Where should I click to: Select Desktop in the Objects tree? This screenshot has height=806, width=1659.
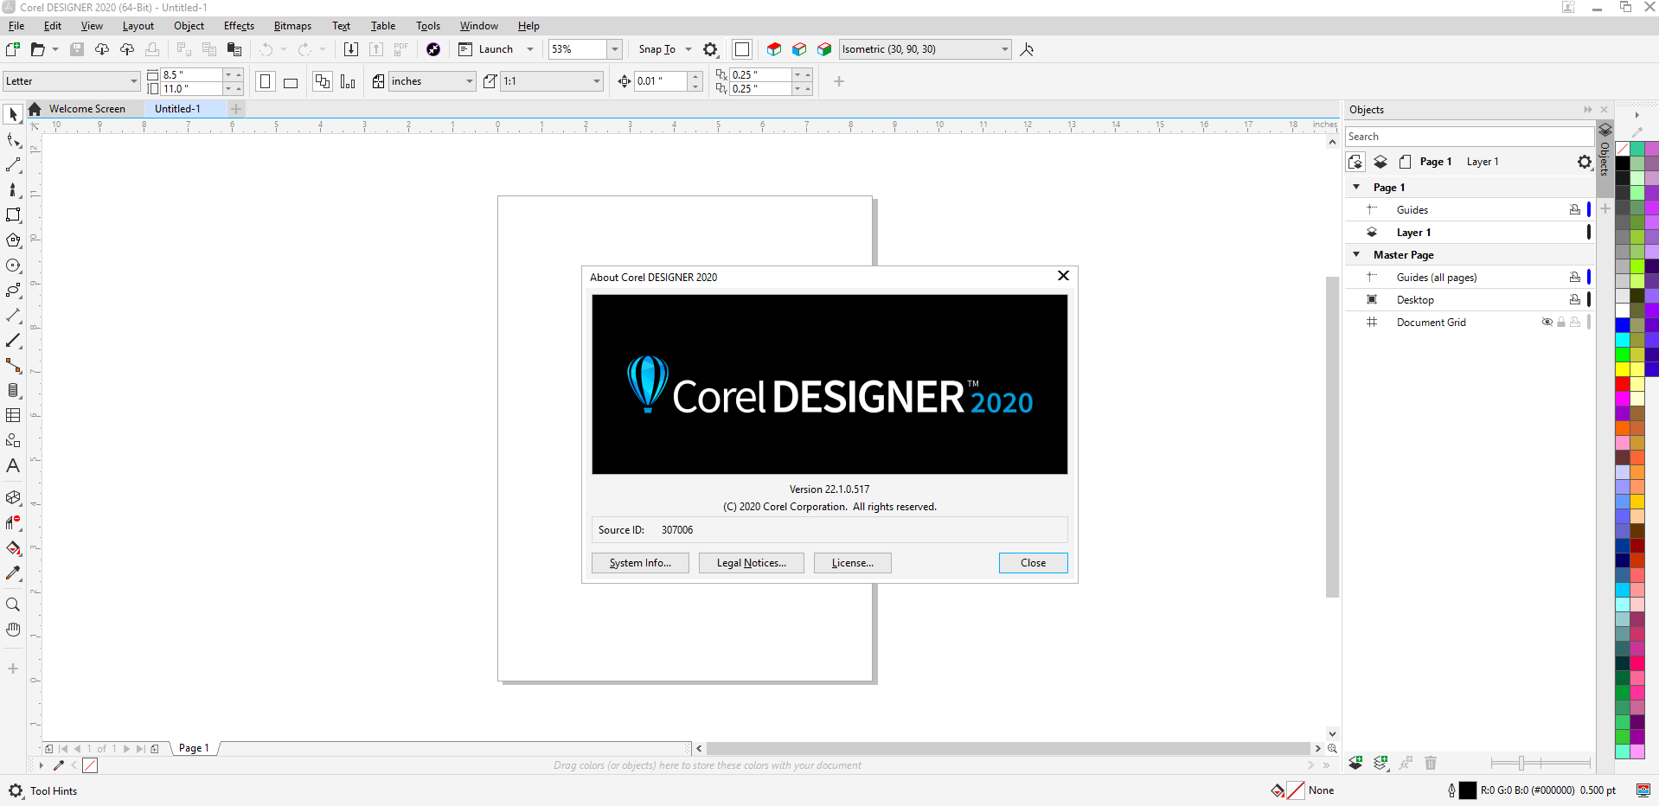click(1415, 299)
